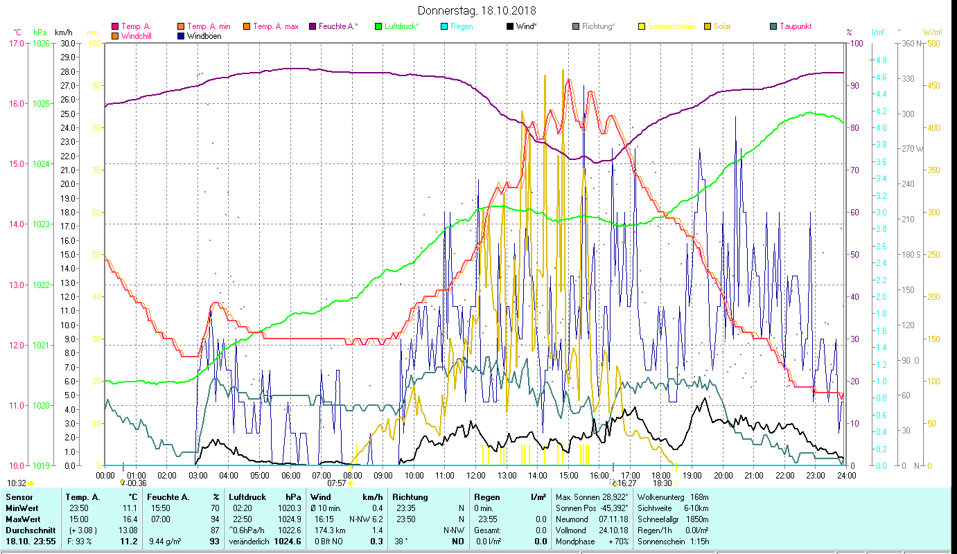The width and height of the screenshot is (957, 554).
Task: Click the Sichtweite 6-10km entry
Action: (x=672, y=508)
